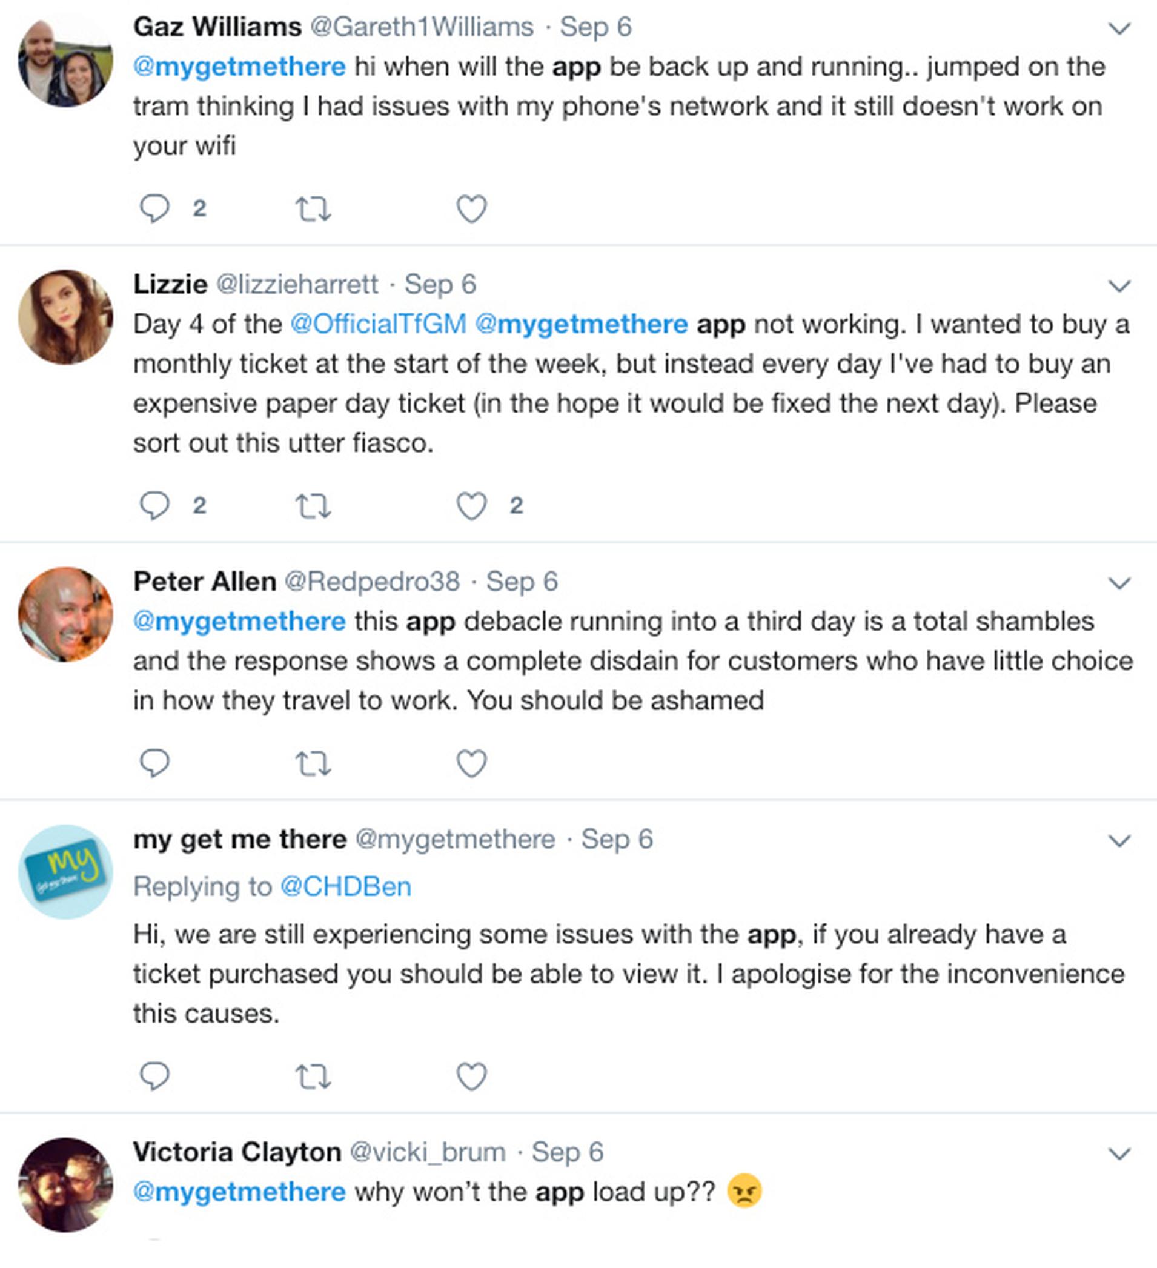This screenshot has width=1157, height=1268.
Task: Open @OfficialTfGM mention link
Action: pyautogui.click(x=379, y=325)
